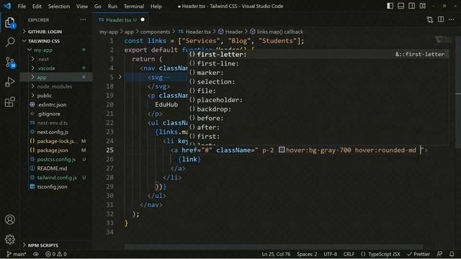Select the Header.tsx editor tab

tap(121, 19)
